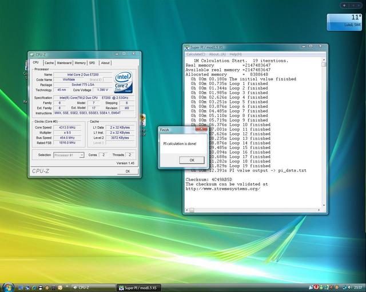366x292 pixels.
Task: Click the Cores value '2' in CPU-Z
Action: (104, 155)
